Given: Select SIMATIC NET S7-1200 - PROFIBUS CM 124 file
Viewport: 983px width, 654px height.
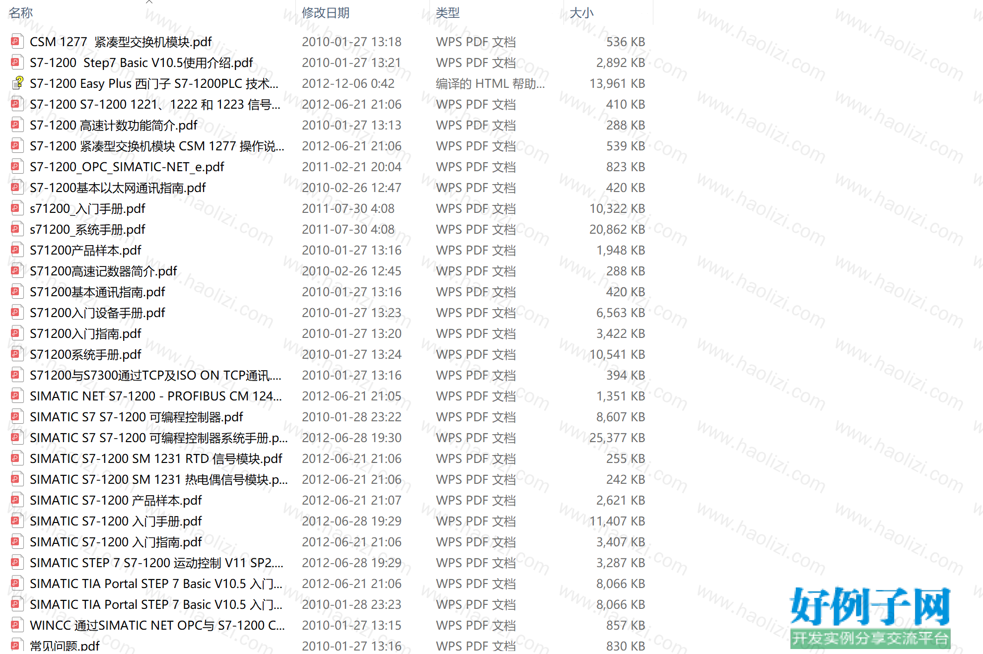Looking at the screenshot, I should 156,396.
